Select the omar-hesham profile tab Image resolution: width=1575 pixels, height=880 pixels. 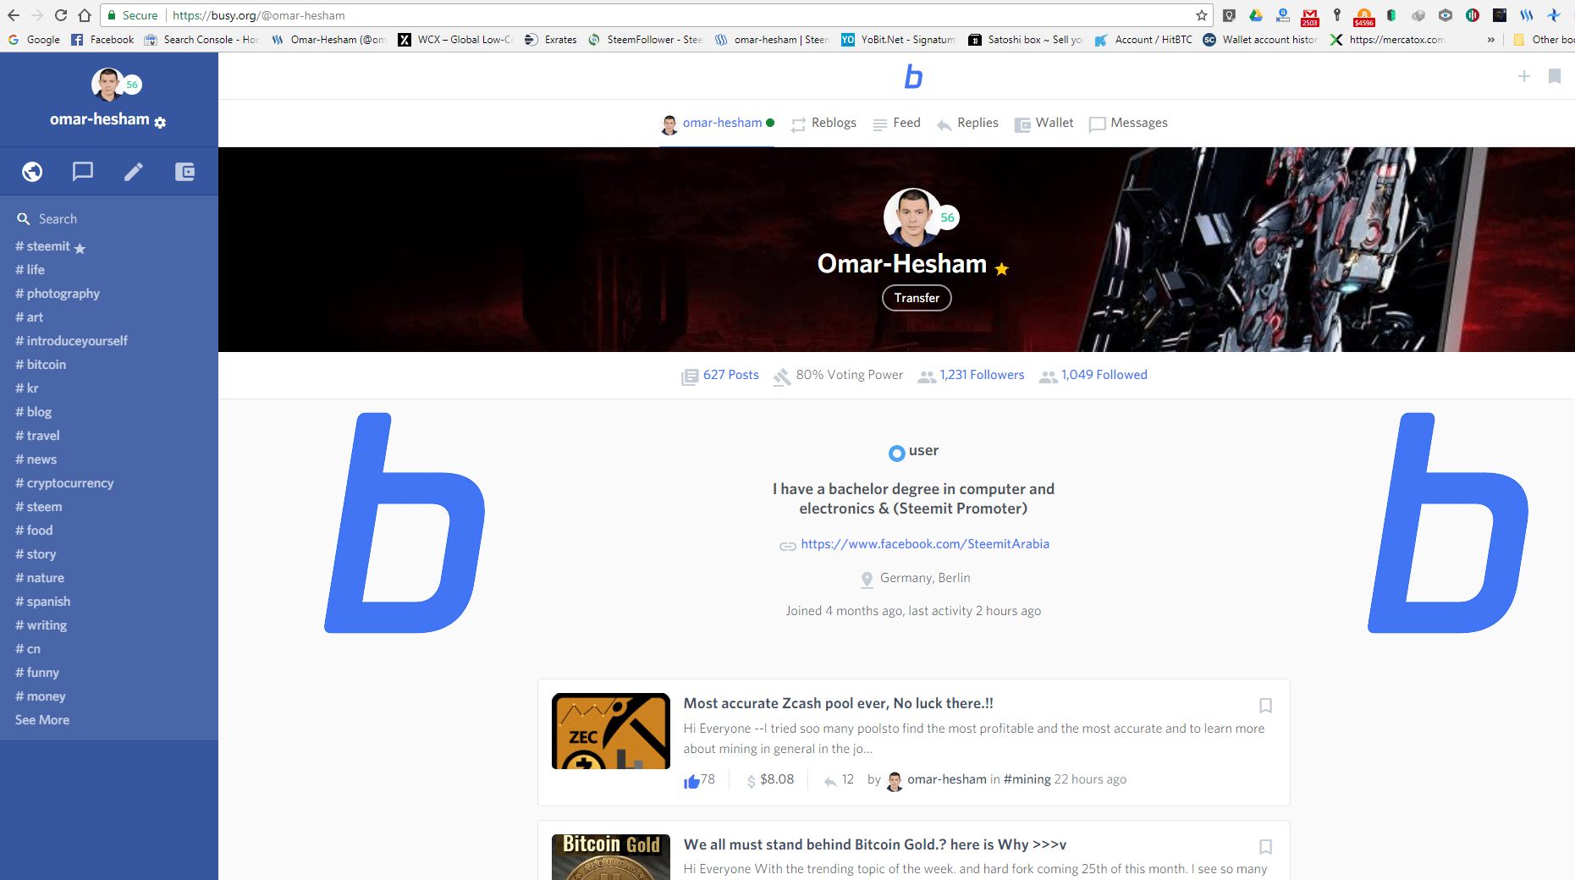click(x=717, y=124)
